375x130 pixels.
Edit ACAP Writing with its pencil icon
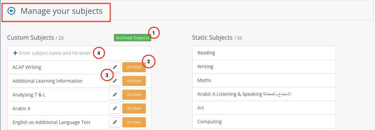115,67
